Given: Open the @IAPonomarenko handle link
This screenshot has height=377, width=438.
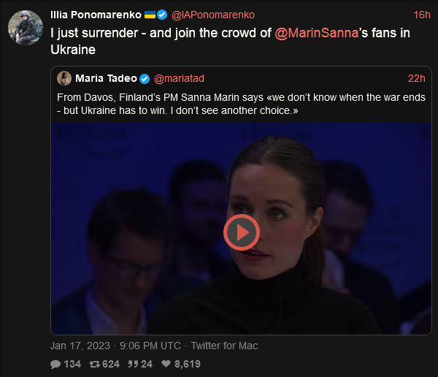Looking at the screenshot, I should (212, 15).
